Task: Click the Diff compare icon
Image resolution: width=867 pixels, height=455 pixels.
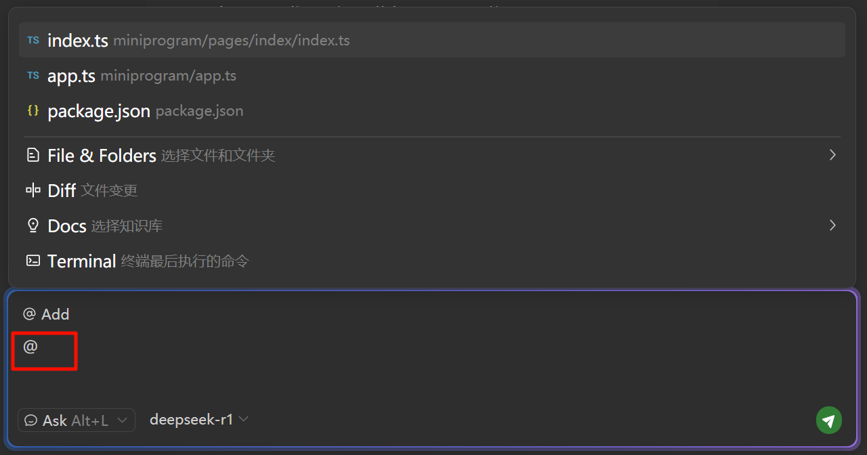Action: (33, 191)
